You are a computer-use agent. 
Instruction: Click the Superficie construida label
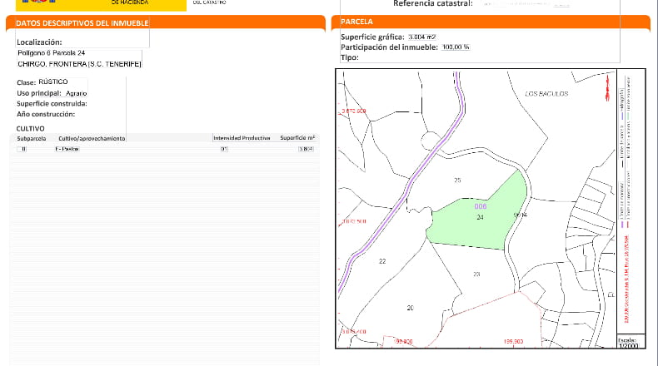[52, 103]
